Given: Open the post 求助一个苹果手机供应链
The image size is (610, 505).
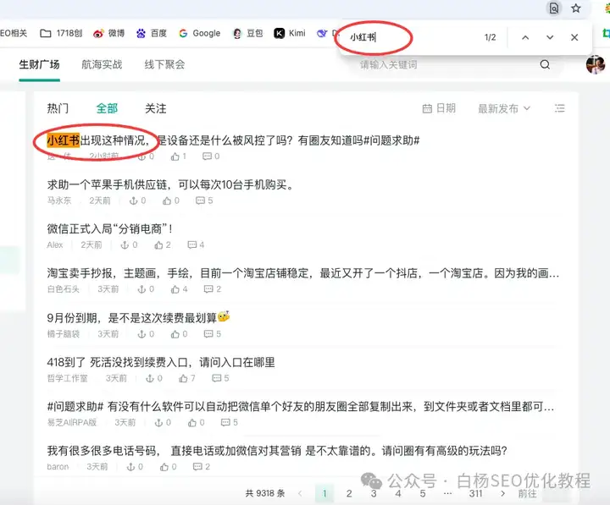Looking at the screenshot, I should coord(170,184).
